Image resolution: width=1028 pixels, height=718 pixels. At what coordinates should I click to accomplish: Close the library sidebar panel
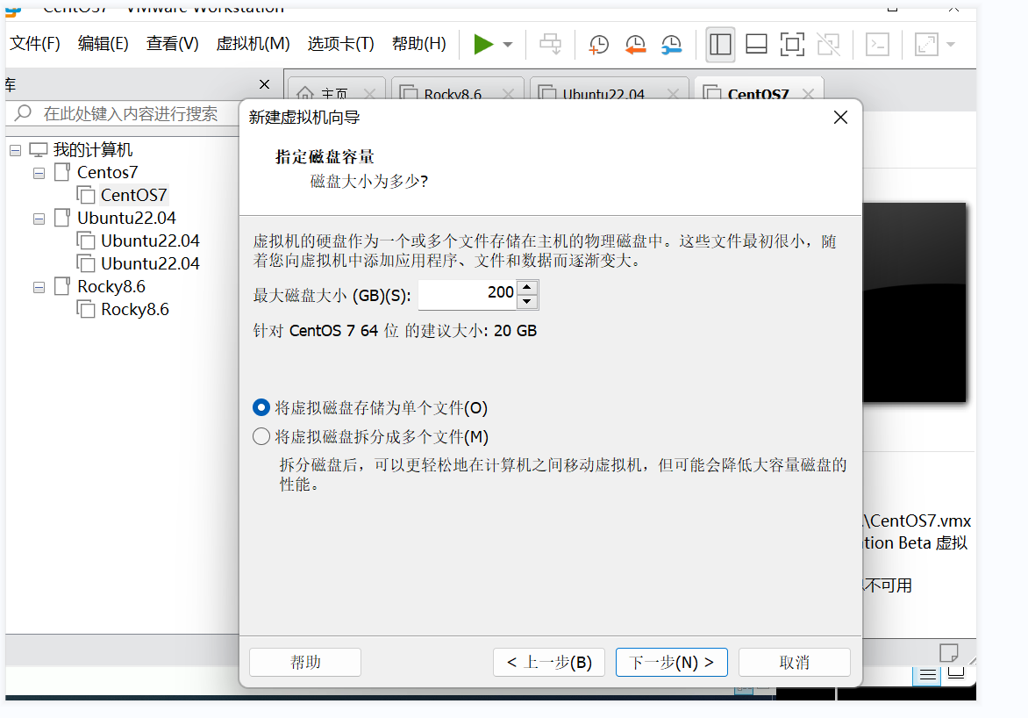[264, 84]
